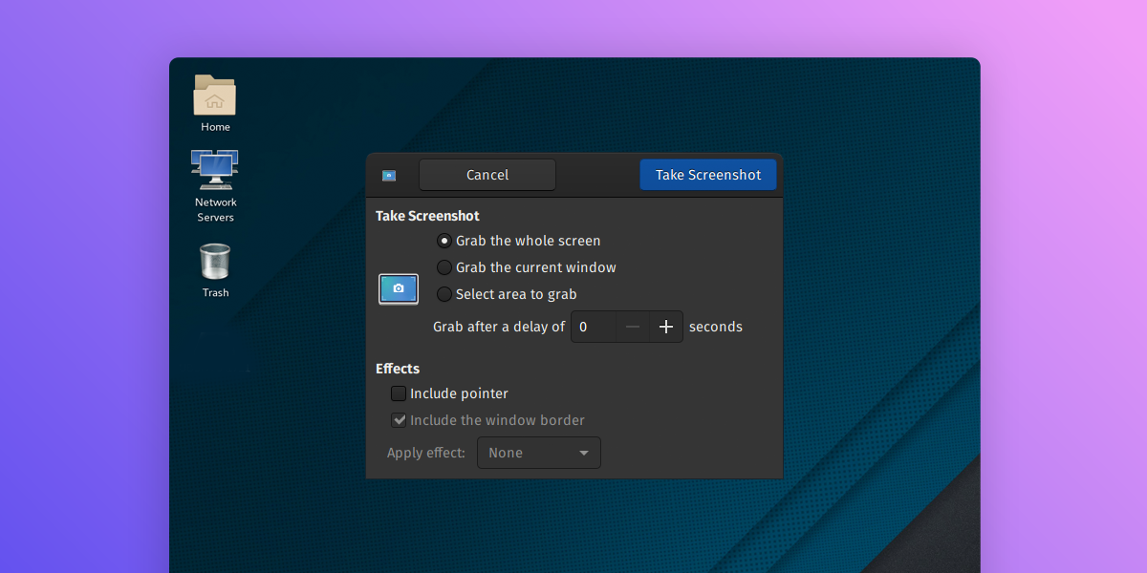Click the Take Screenshot button

707,175
